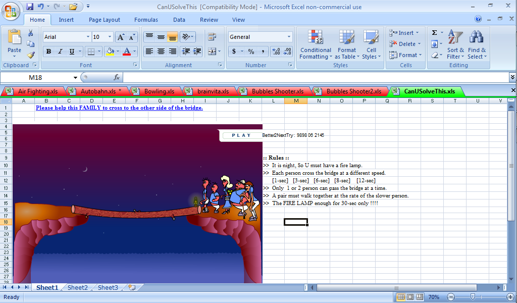Viewport: 517px width, 303px height.
Task: Click Decrease Decimal icon
Action: tap(287, 52)
